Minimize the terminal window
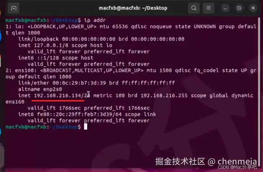This screenshot has width=263, height=172. coord(225,8)
